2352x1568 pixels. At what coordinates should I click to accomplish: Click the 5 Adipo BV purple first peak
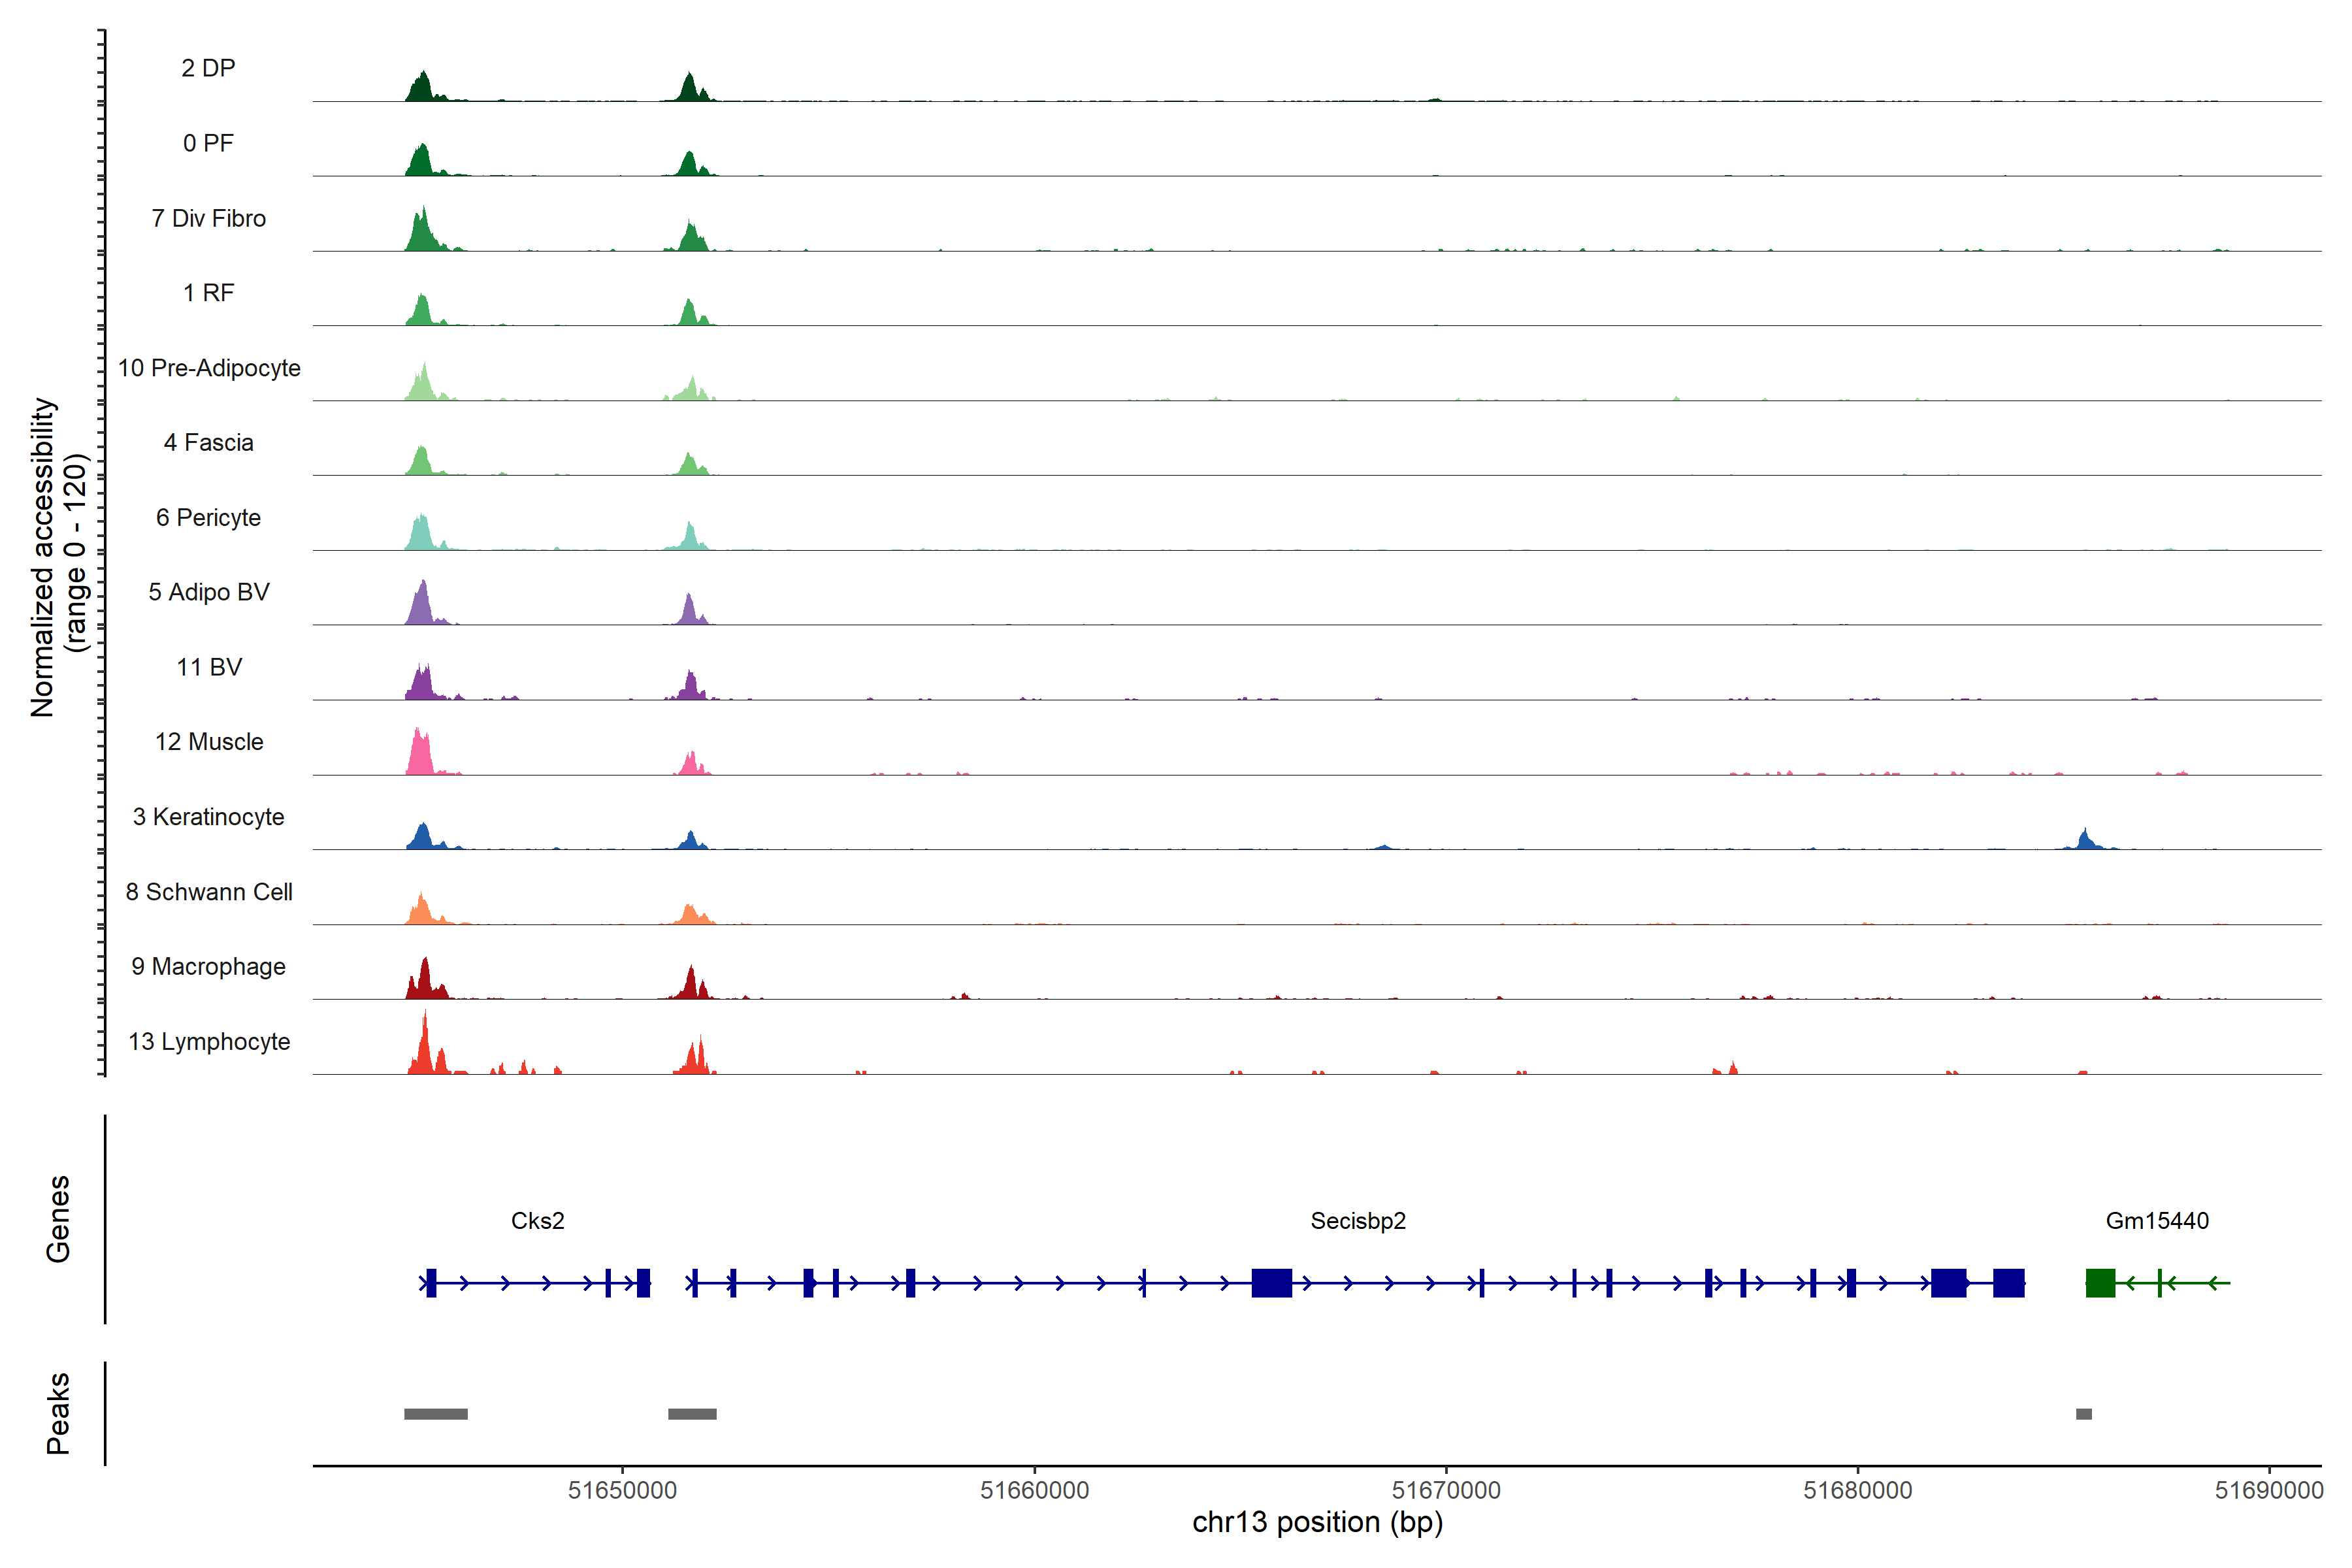423,606
